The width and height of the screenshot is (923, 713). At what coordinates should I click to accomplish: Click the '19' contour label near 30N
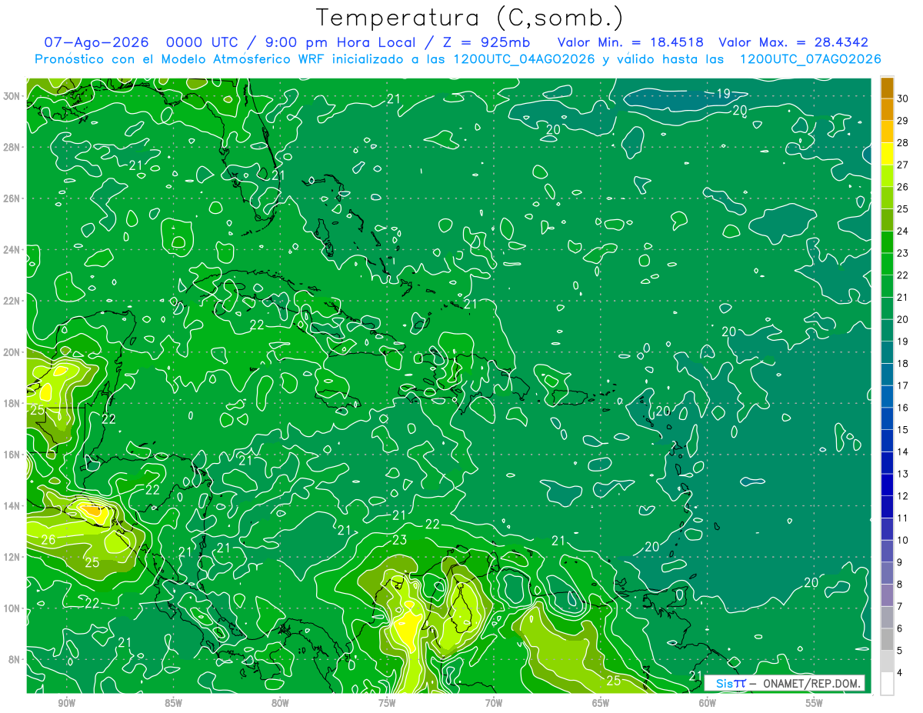click(x=723, y=94)
